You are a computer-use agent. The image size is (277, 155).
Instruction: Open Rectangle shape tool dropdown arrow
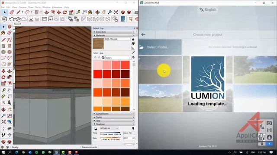(41, 12)
